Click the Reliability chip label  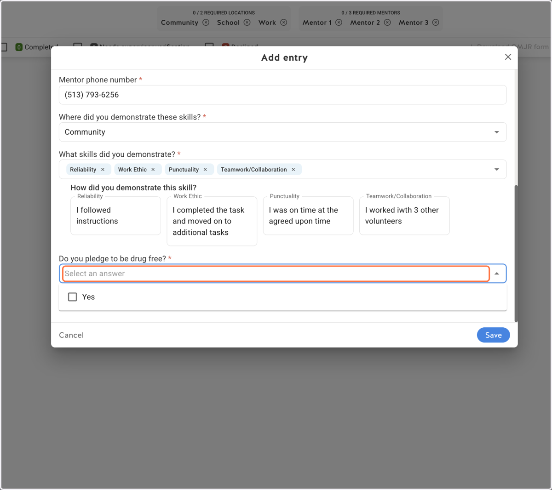click(x=83, y=170)
